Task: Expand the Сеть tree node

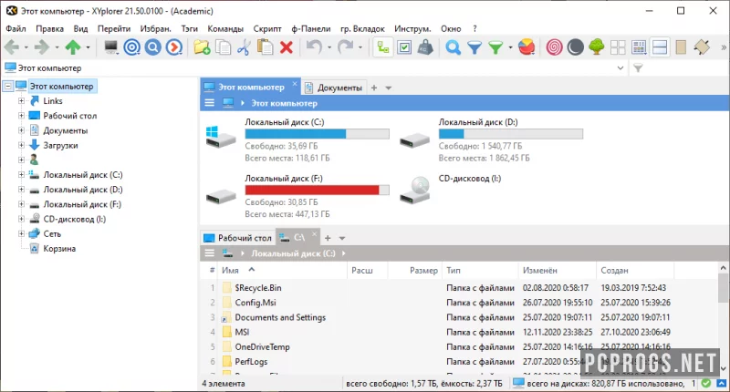Action: click(x=21, y=233)
